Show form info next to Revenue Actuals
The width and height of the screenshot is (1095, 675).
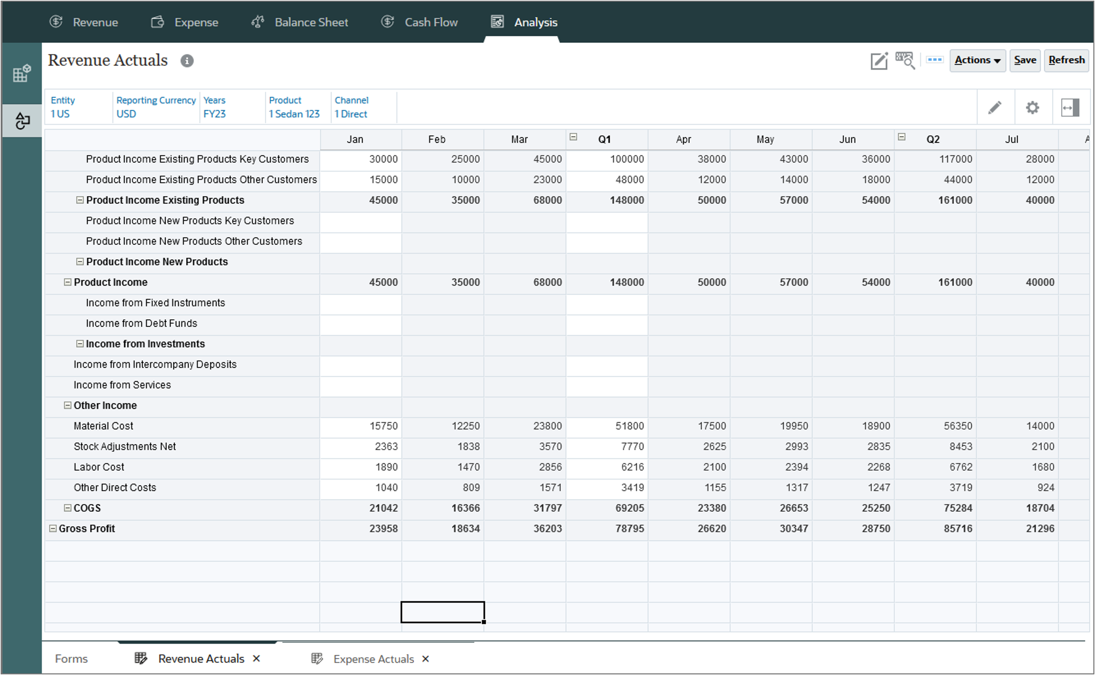[187, 61]
